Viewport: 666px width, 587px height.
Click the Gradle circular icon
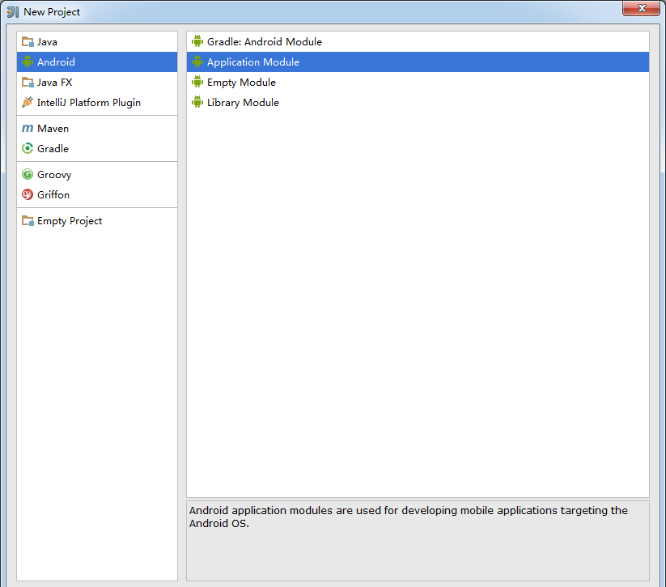[x=28, y=148]
